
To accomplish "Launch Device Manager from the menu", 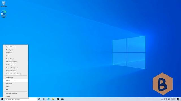I will 16,59.
